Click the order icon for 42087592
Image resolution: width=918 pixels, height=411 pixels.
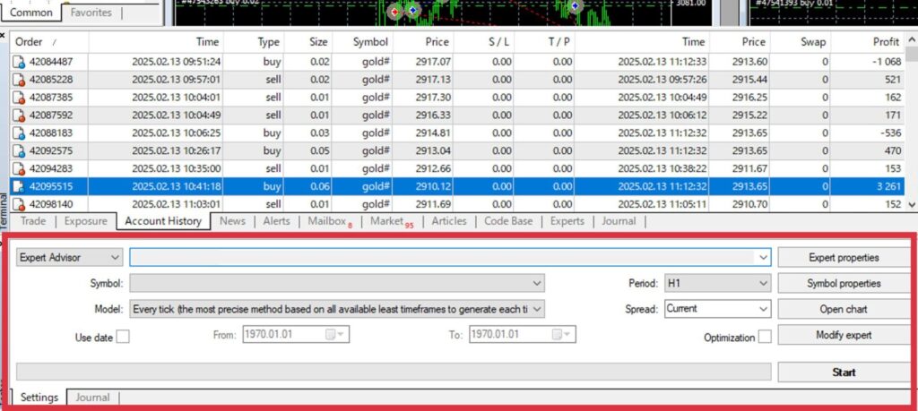point(19,116)
